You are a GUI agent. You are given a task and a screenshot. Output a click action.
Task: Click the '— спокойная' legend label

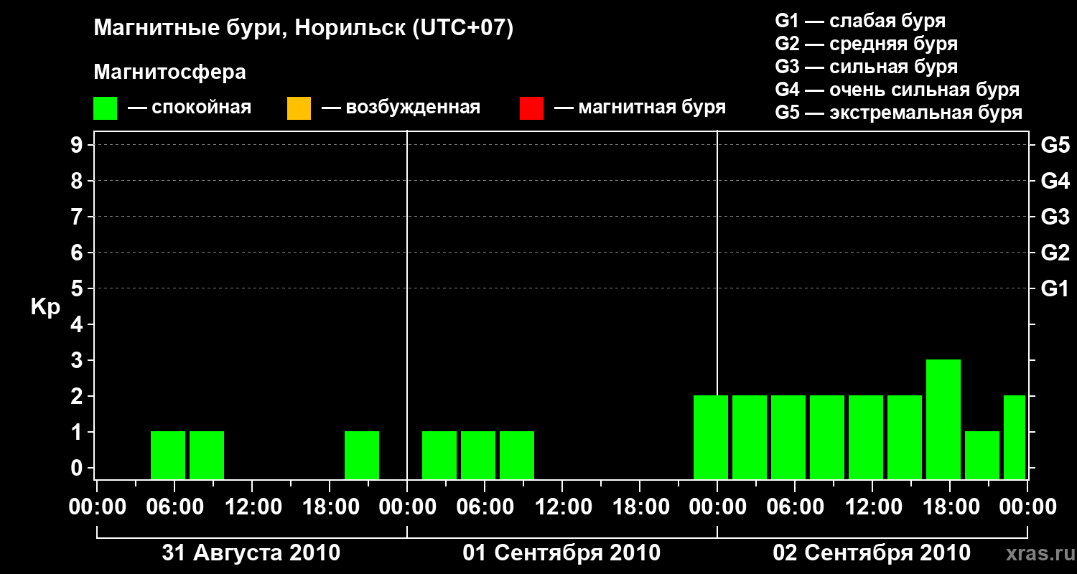(x=190, y=108)
